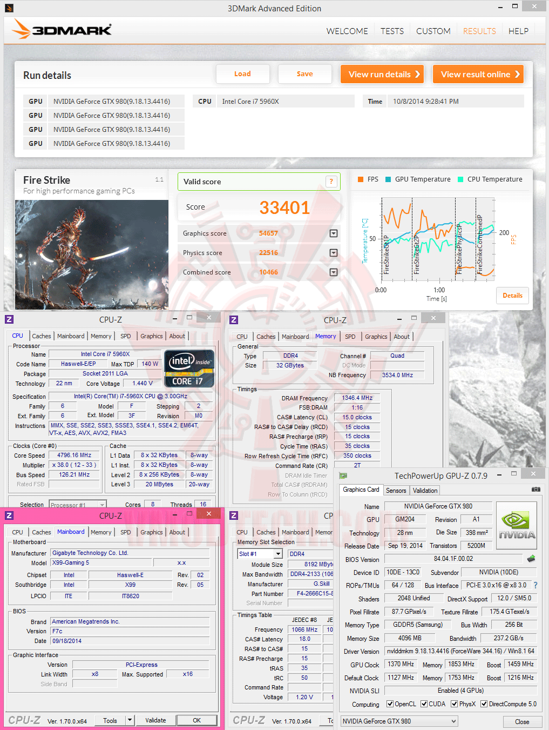Click the GPU Temperature legend swatch

pyautogui.click(x=388, y=179)
